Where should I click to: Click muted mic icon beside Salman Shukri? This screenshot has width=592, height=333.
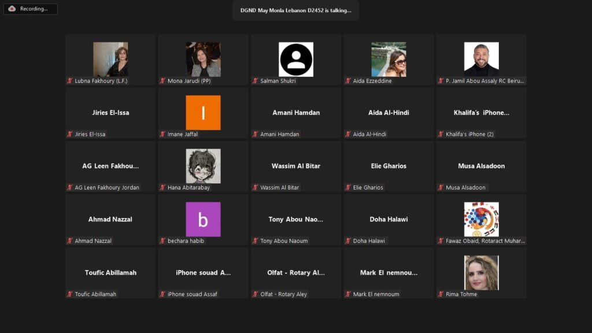point(255,81)
